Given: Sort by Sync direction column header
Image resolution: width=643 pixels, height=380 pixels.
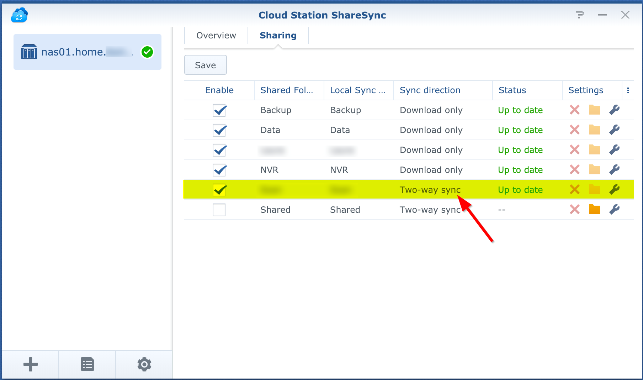Looking at the screenshot, I should pyautogui.click(x=443, y=90).
